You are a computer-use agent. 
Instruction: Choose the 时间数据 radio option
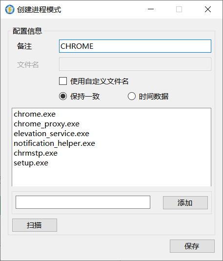pyautogui.click(x=132, y=96)
